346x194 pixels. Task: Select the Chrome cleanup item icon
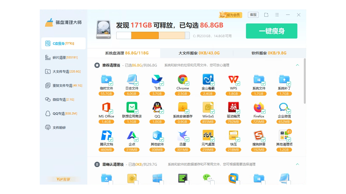tap(182, 79)
